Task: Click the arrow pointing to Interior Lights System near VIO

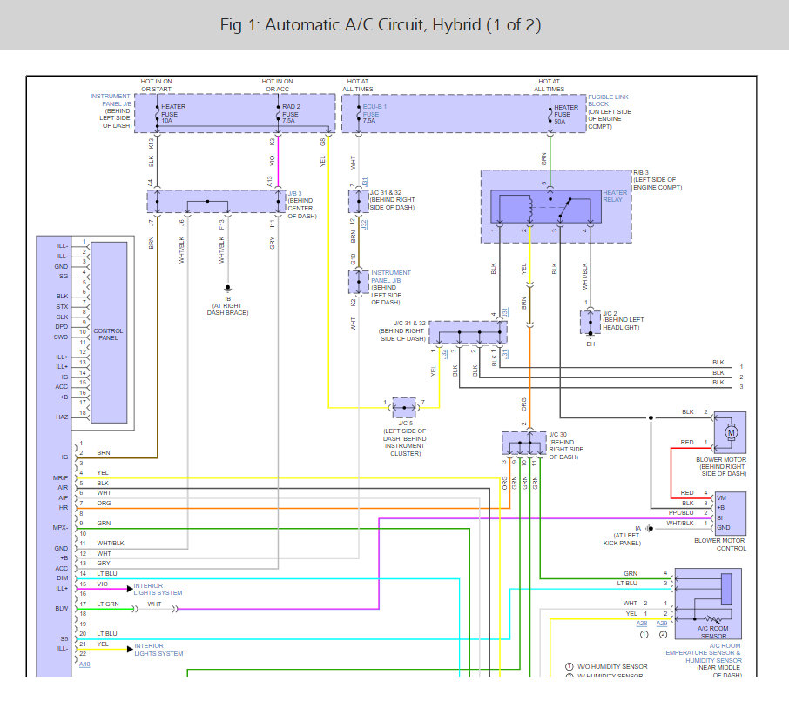Action: click(130, 589)
